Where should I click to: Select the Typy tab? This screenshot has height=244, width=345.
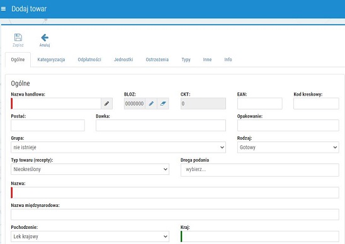click(x=186, y=60)
